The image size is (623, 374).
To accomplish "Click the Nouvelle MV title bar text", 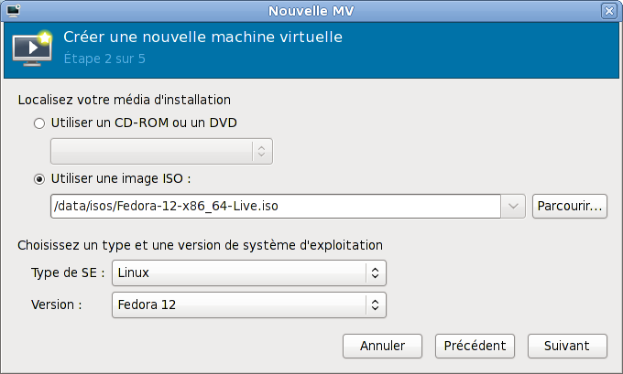I will 311,11.
